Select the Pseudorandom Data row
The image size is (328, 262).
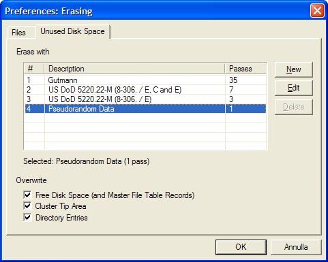click(145, 109)
